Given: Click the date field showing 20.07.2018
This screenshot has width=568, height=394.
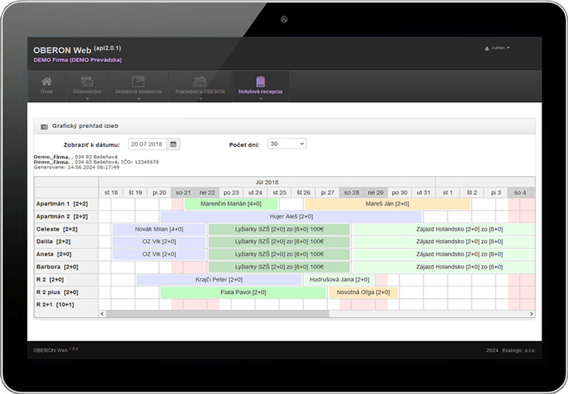Looking at the screenshot, I should (148, 144).
